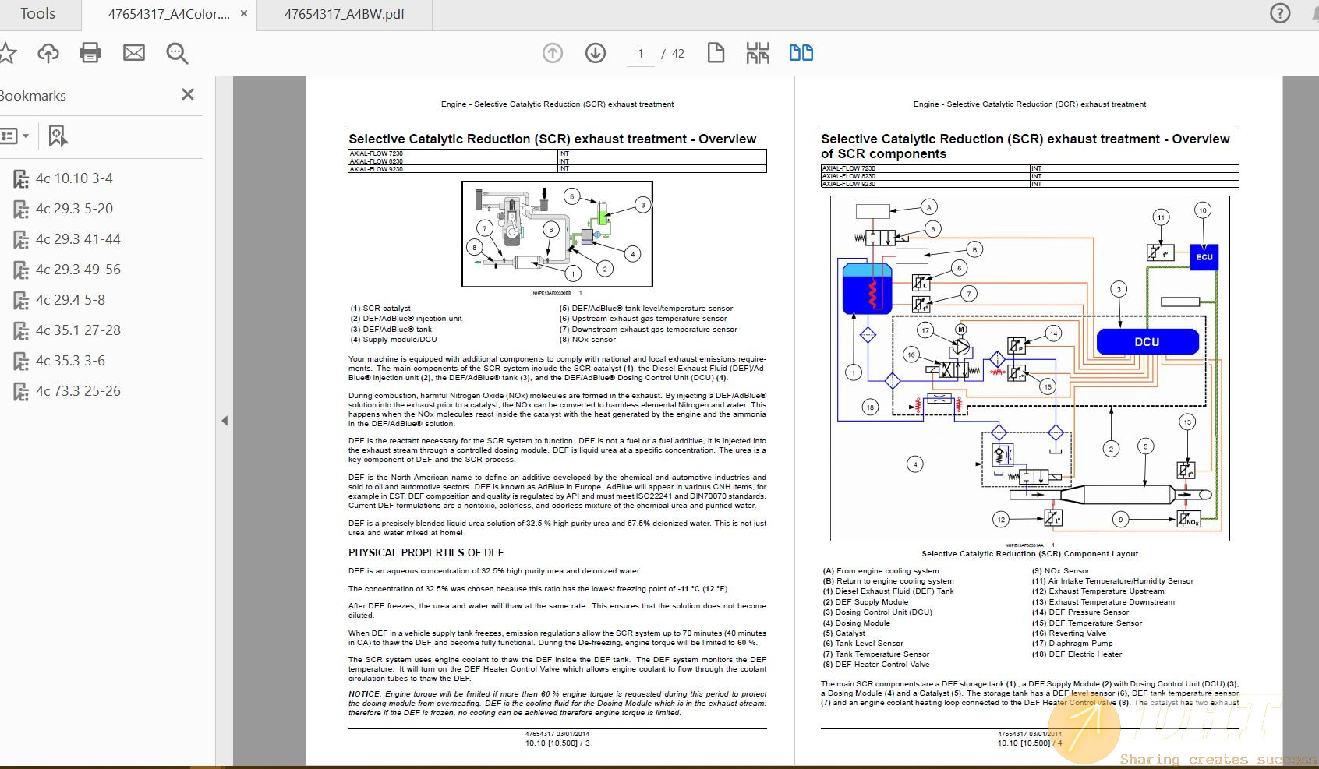Select single page view icon
The width and height of the screenshot is (1319, 769).
point(716,53)
